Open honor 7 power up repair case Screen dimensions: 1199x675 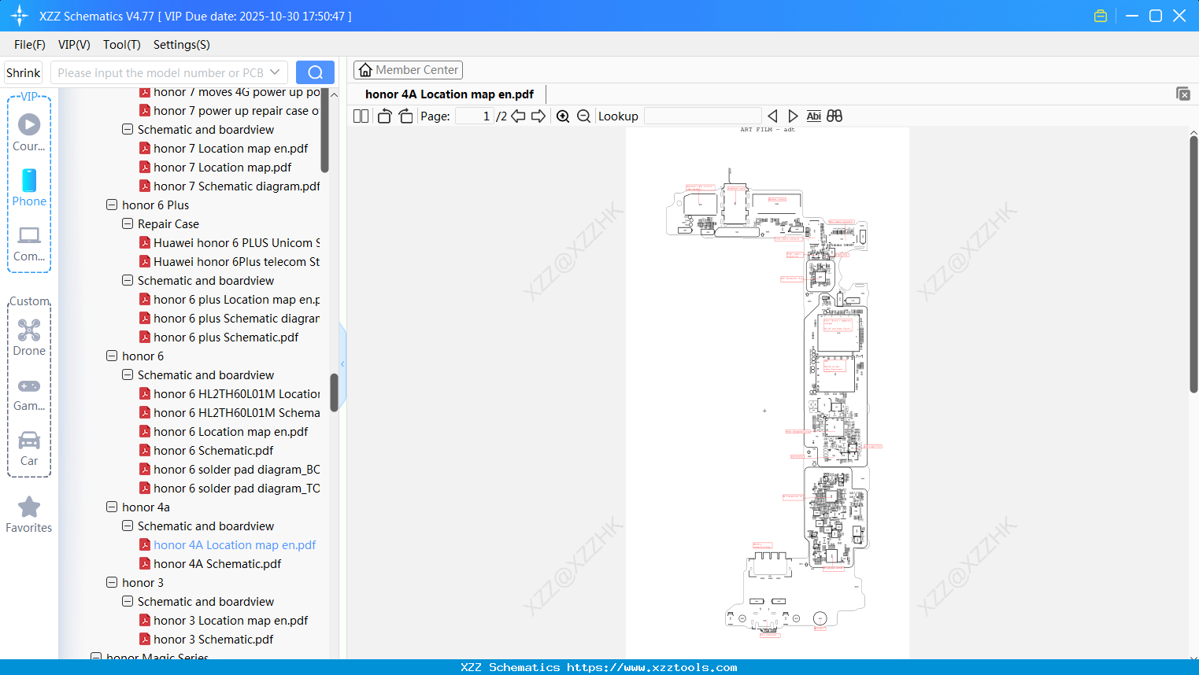coord(236,111)
